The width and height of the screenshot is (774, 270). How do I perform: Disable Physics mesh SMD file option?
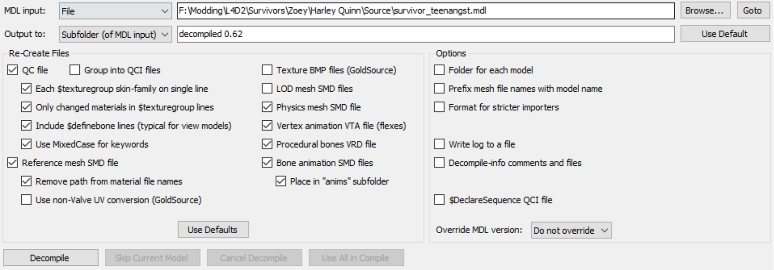coord(267,107)
